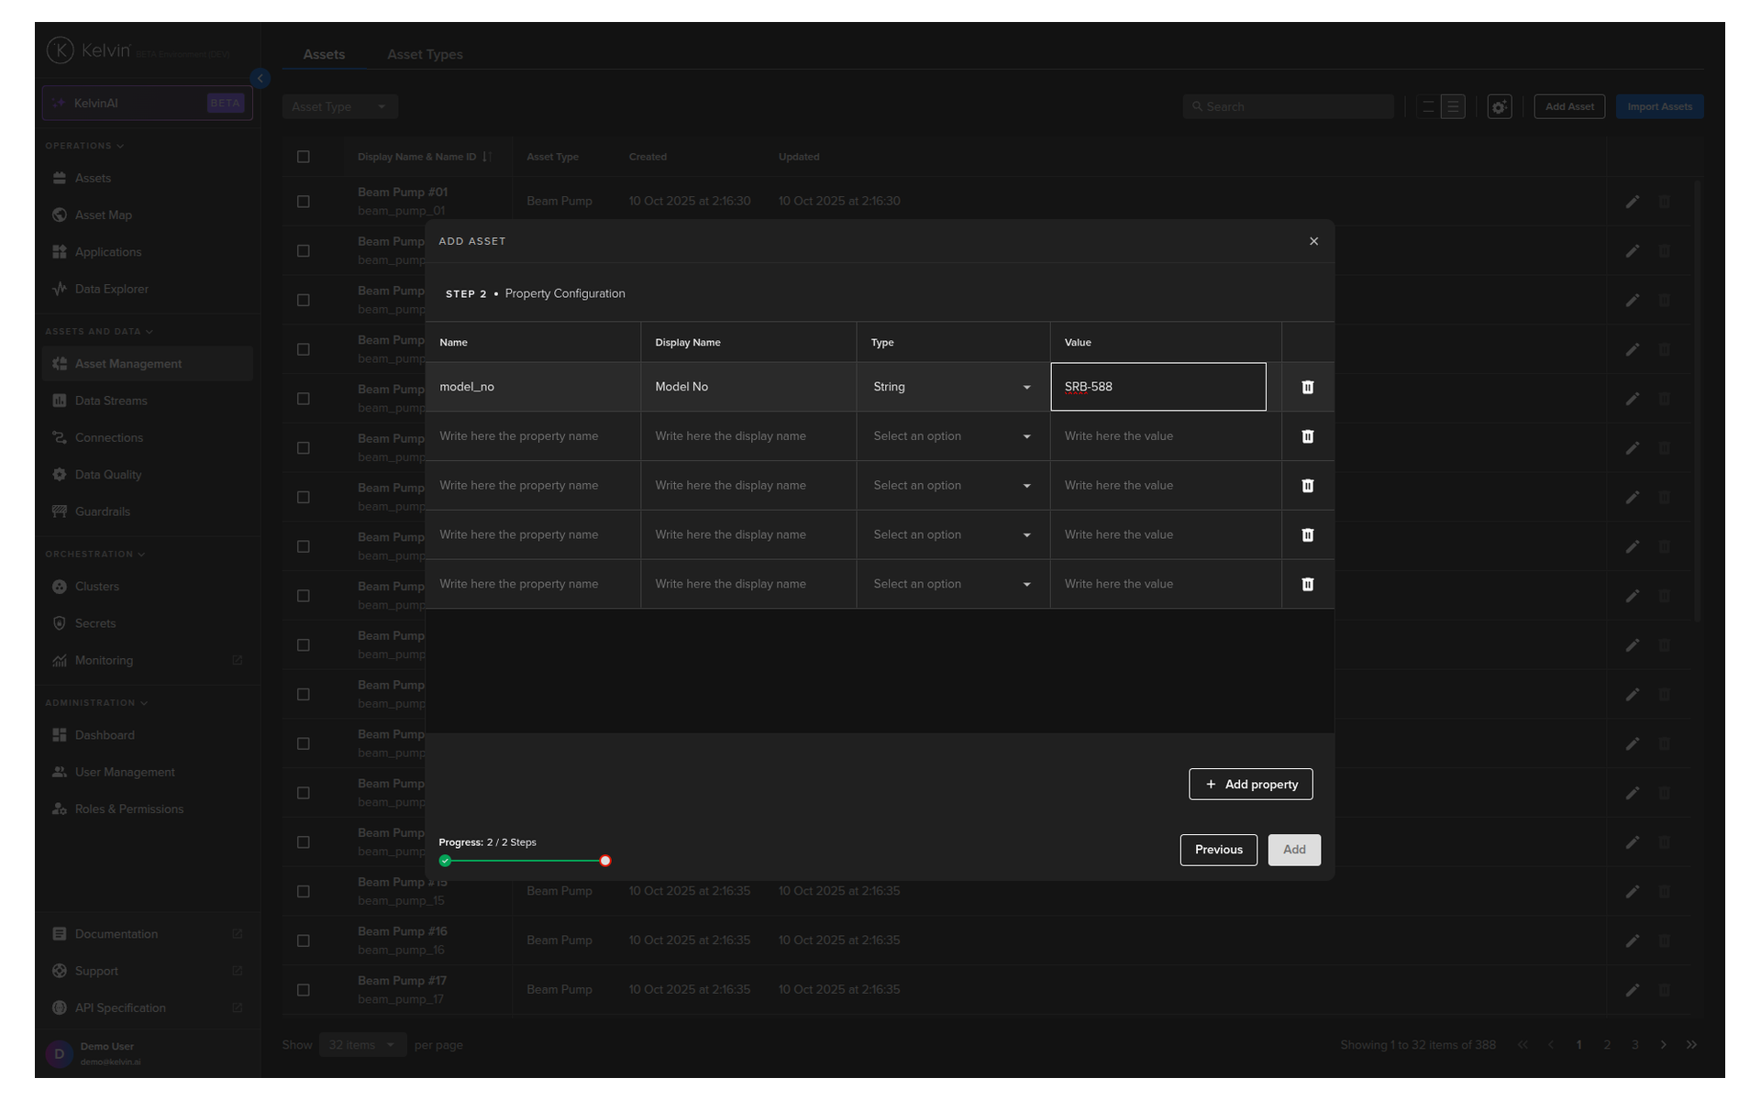Screen dimensions: 1761x1100
Task: Open the String type dropdown
Action: coord(952,387)
